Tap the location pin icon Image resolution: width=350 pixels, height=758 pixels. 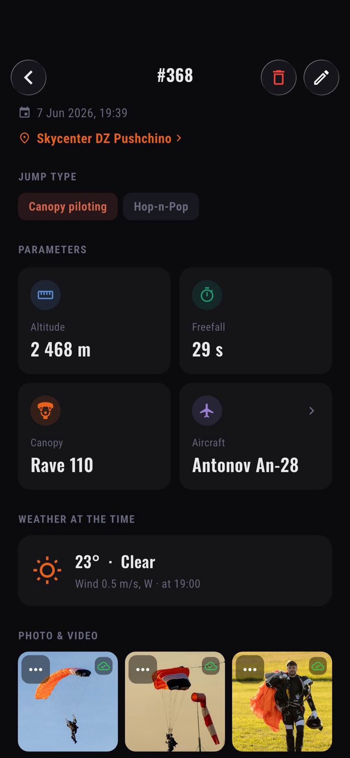pyautogui.click(x=24, y=138)
